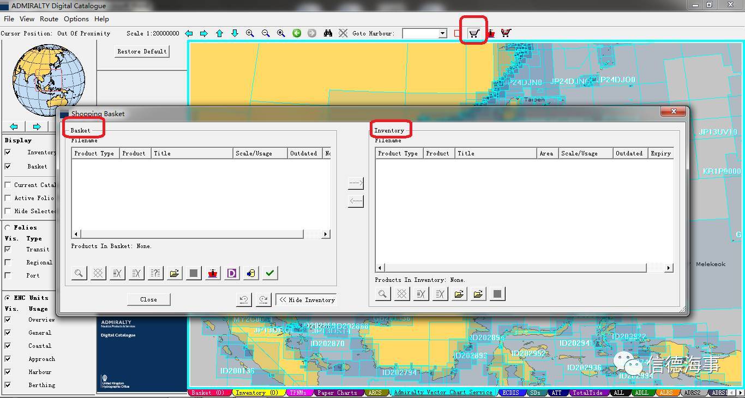
Task: Click the cross-hatch icon under Inventory list
Action: click(402, 294)
